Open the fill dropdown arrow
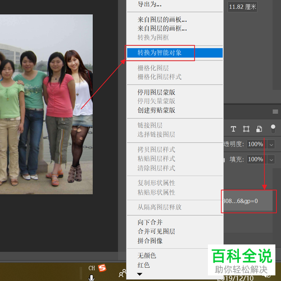 [271, 160]
